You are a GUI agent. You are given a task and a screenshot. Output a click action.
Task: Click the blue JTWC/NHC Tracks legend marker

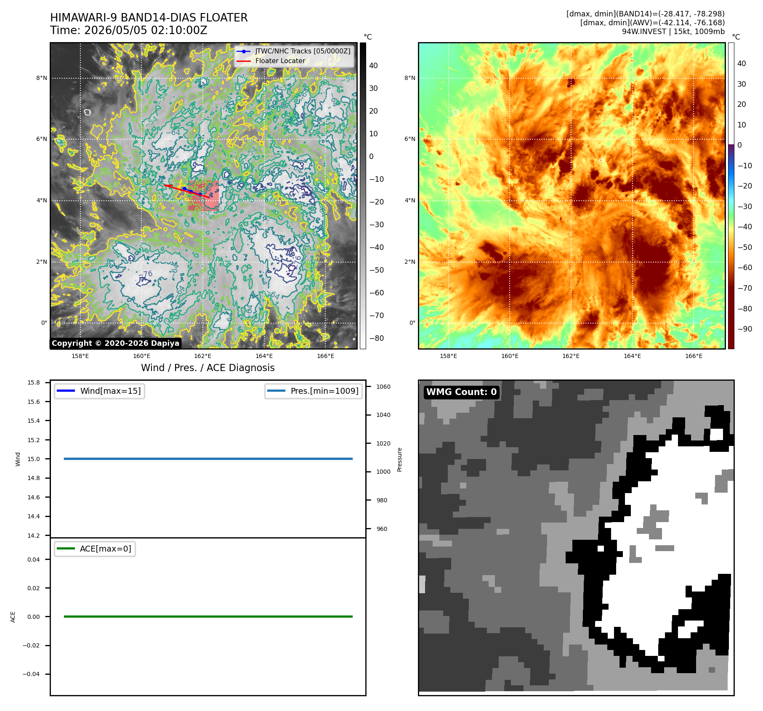coord(244,51)
